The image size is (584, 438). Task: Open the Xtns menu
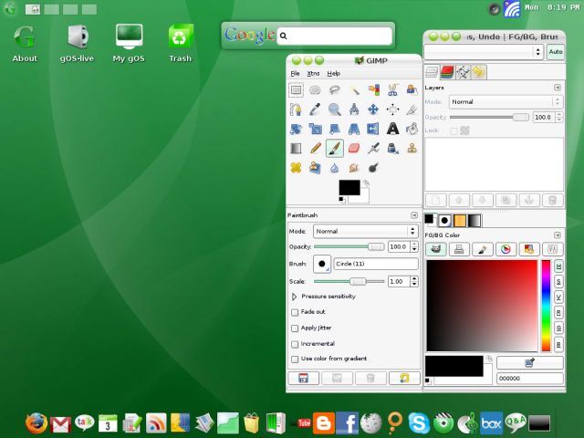313,73
